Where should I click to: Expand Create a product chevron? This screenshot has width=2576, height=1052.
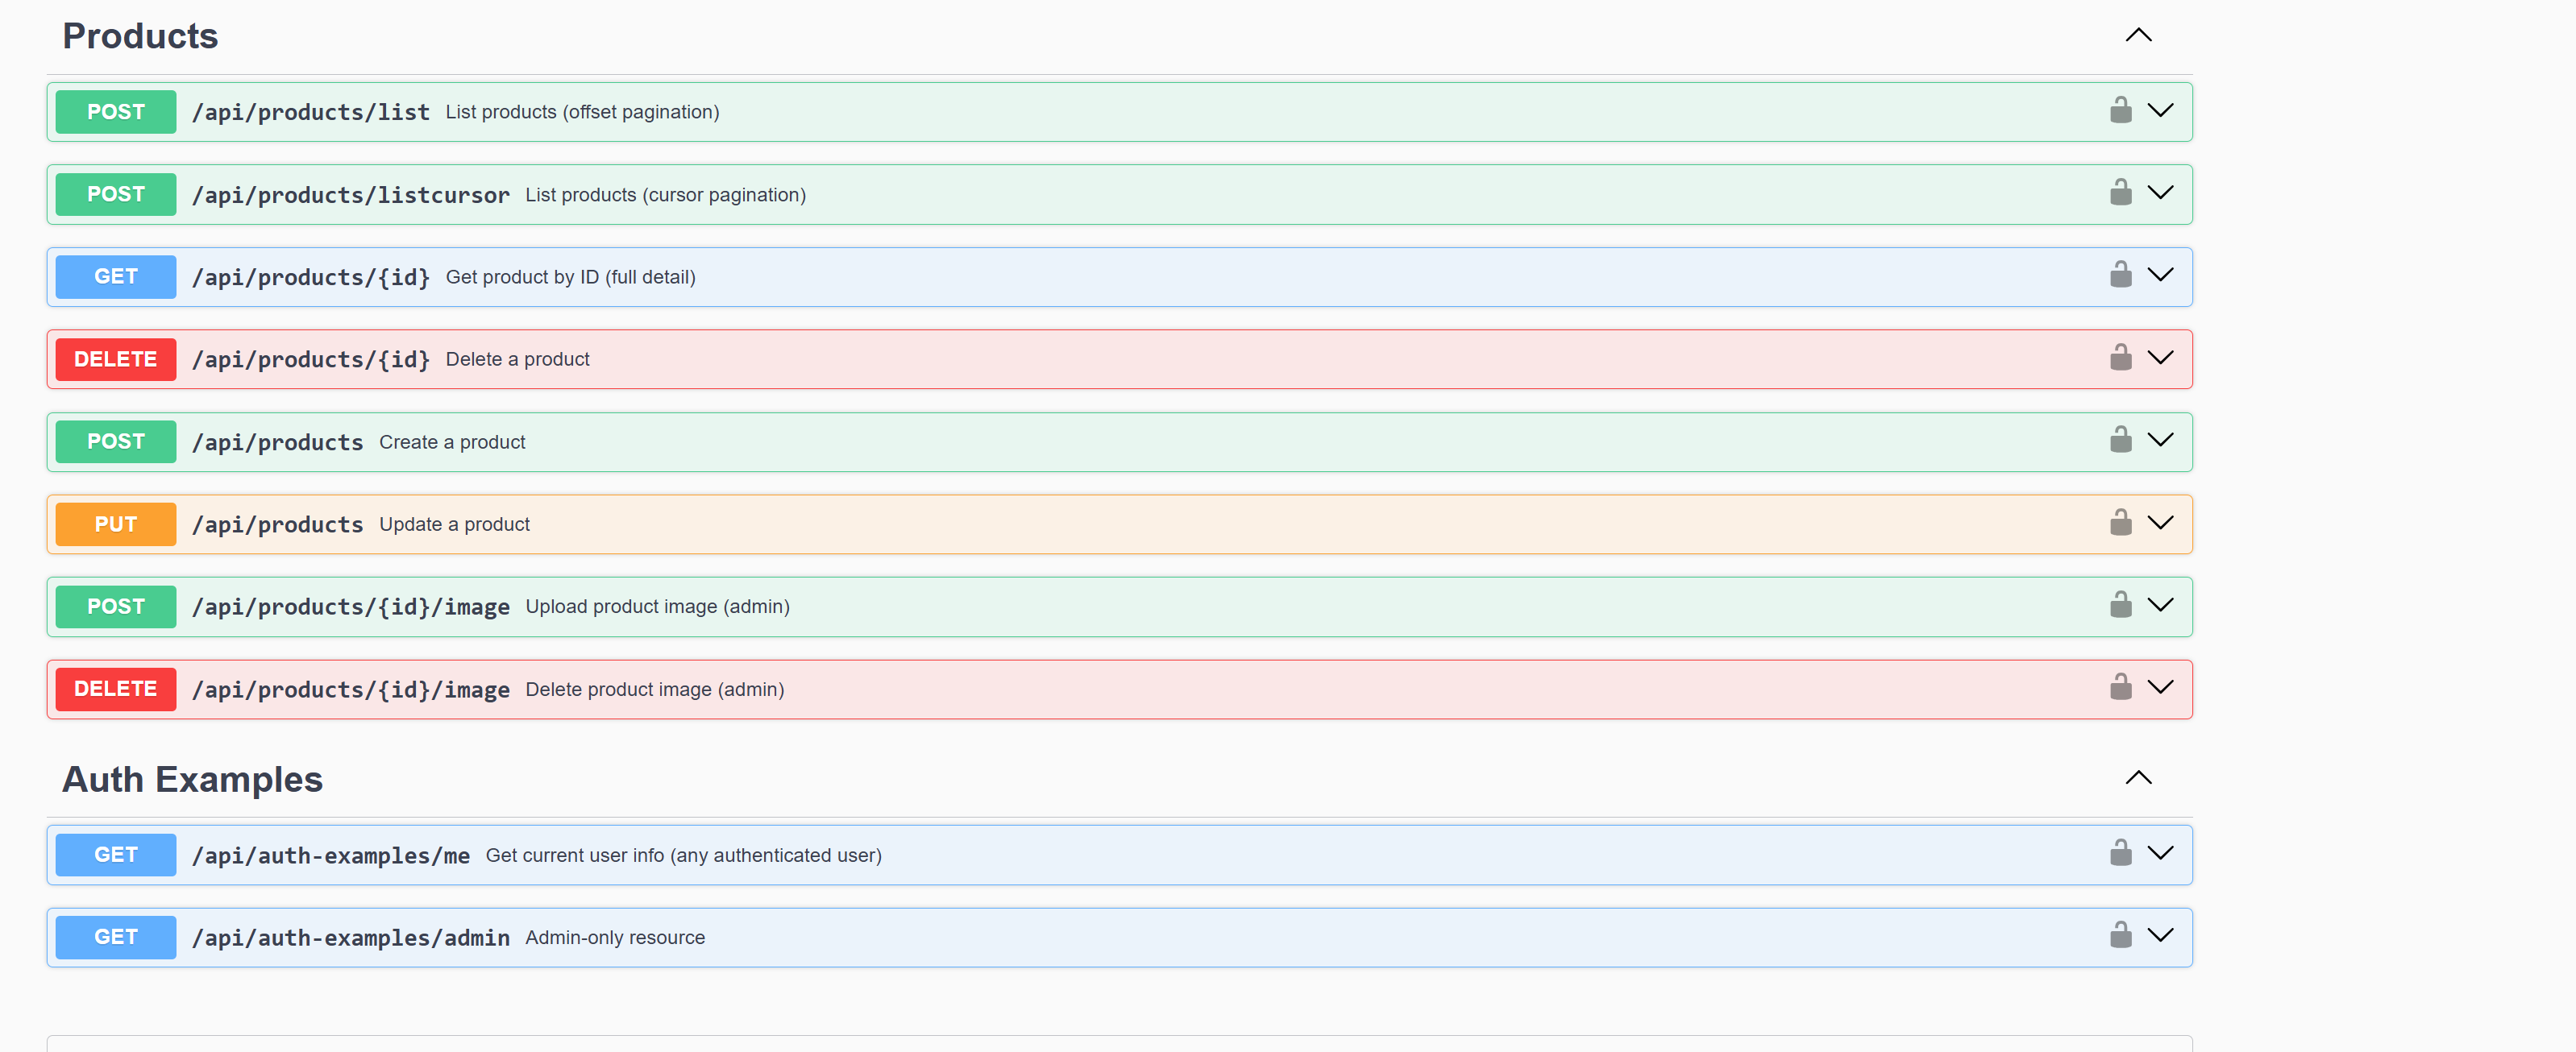[x=2160, y=441]
